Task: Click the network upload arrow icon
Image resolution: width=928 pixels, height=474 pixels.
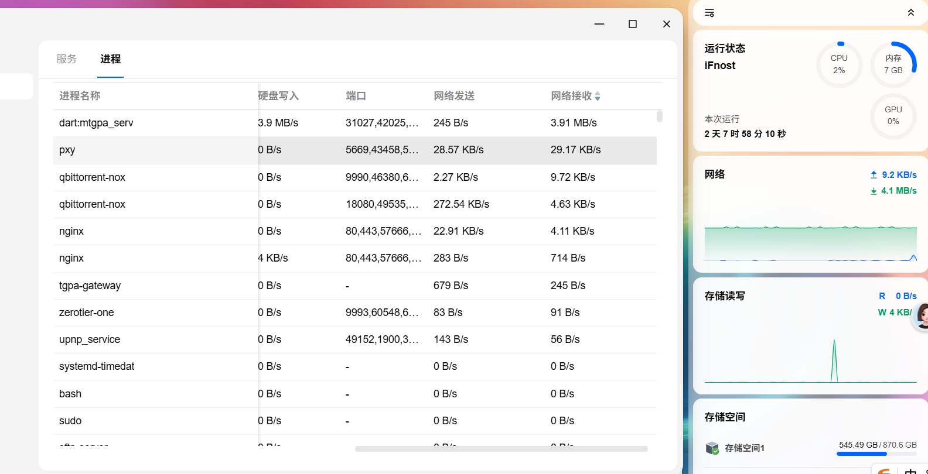Action: coord(874,175)
